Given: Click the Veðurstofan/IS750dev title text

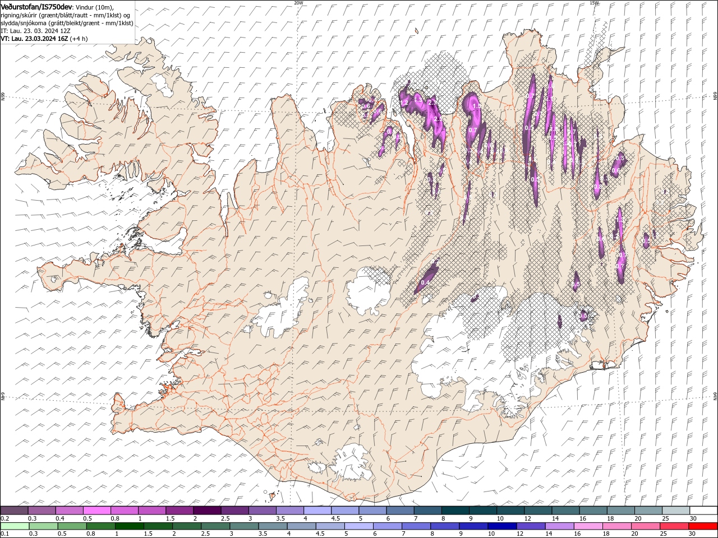Looking at the screenshot, I should pyautogui.click(x=36, y=6).
